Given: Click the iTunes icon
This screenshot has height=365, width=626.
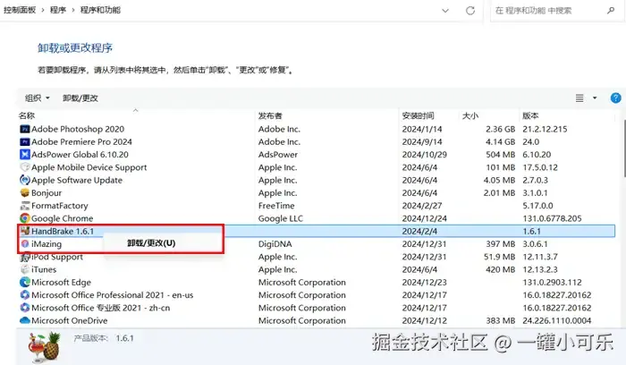Looking at the screenshot, I should point(25,269).
